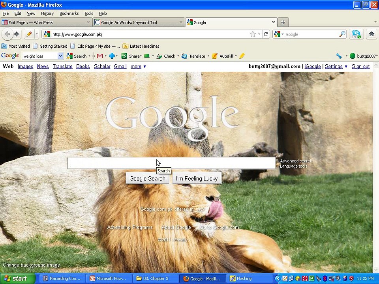Image resolution: width=379 pixels, height=284 pixels.
Task: Open Latest Headlines feed bookmark
Action: pyautogui.click(x=141, y=46)
